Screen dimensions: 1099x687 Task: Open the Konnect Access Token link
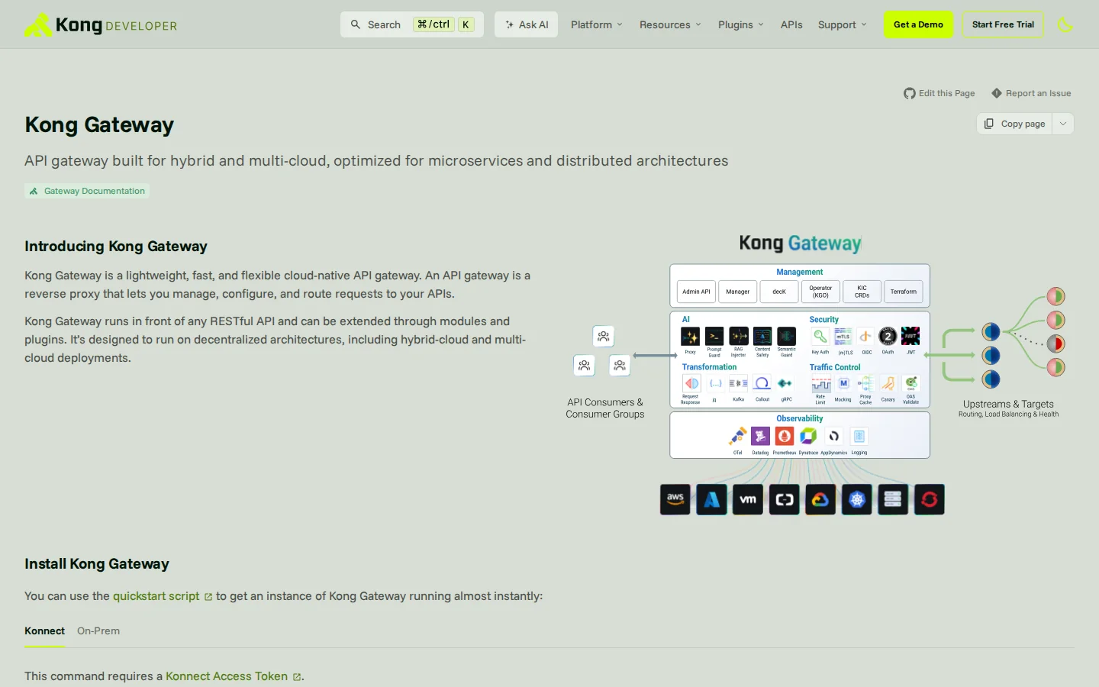click(x=234, y=676)
